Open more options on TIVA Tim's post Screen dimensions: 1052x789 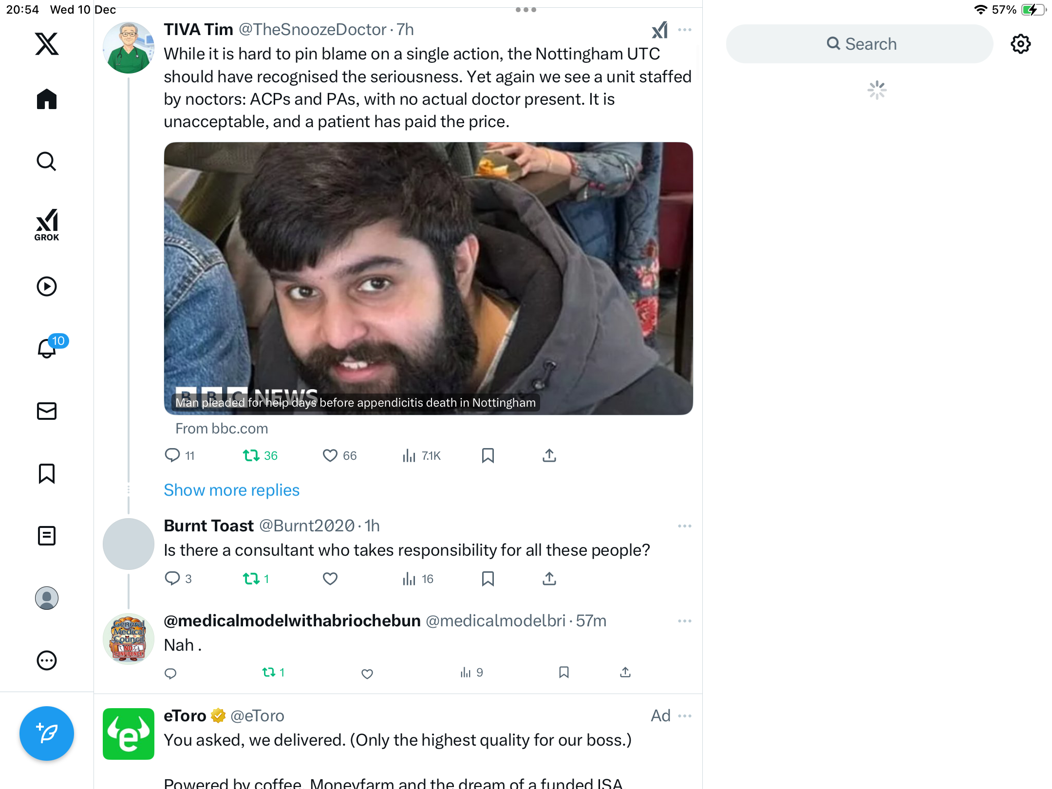click(685, 30)
